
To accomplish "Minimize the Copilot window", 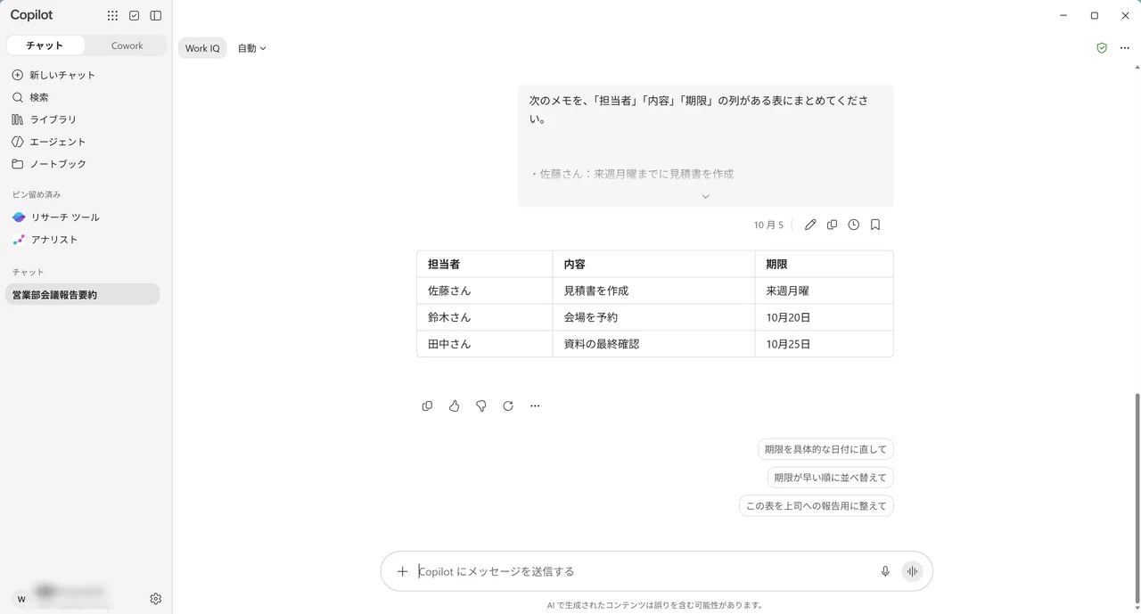I will click(1063, 15).
